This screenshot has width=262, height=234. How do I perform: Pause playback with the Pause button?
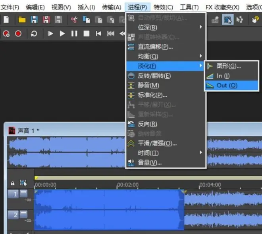tap(74, 34)
